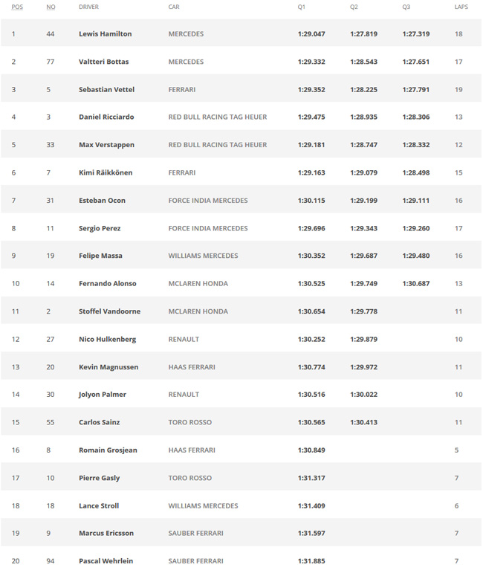Open Lewis Hamilton driver name

click(x=105, y=33)
